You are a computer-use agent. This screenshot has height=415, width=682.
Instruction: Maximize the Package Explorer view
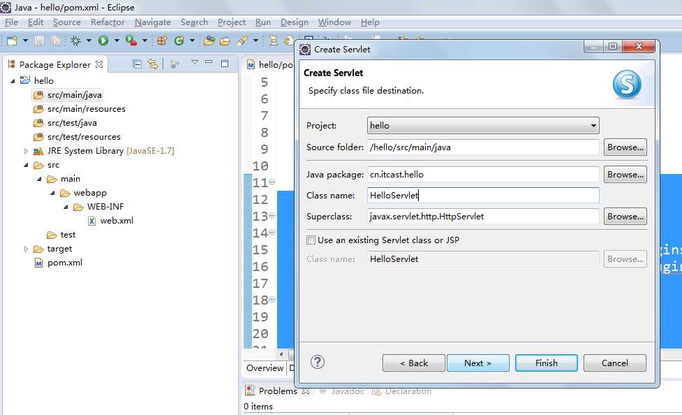coord(225,64)
